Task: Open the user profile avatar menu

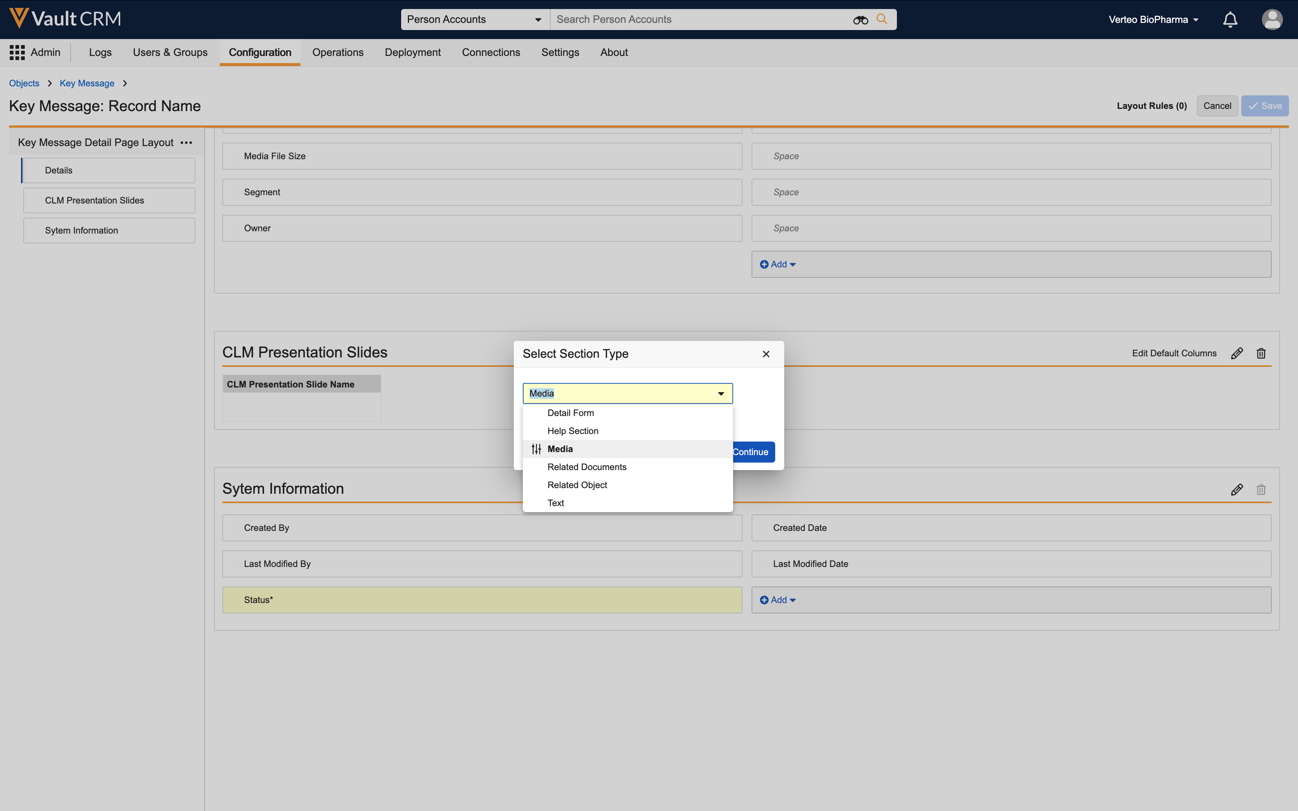Action: pyautogui.click(x=1272, y=20)
